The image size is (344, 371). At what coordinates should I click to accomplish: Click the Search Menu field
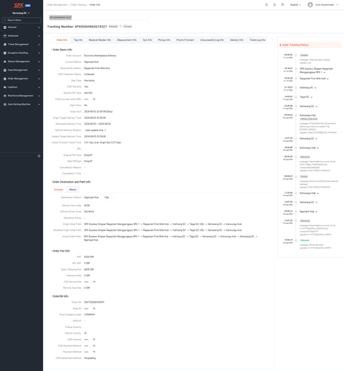(21, 20)
